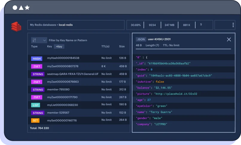Expand the "0" JSON object node
241x145 pixels.
pos(138,57)
